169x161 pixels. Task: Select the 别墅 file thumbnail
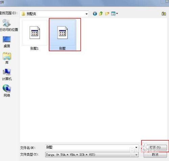coord(63,33)
